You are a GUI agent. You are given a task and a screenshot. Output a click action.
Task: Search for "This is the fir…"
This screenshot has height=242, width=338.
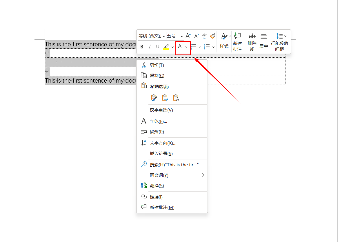172,165
